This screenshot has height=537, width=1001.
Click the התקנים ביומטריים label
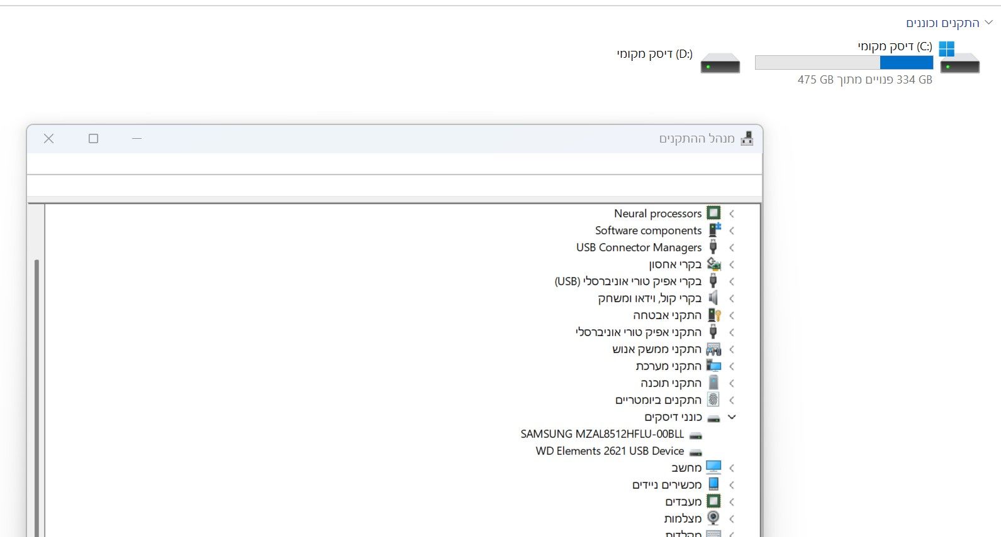pyautogui.click(x=658, y=400)
